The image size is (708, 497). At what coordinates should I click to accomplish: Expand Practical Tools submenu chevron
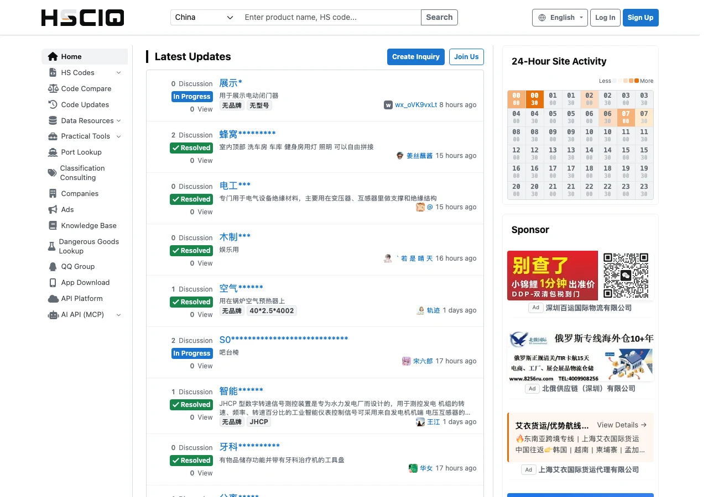pyautogui.click(x=118, y=136)
